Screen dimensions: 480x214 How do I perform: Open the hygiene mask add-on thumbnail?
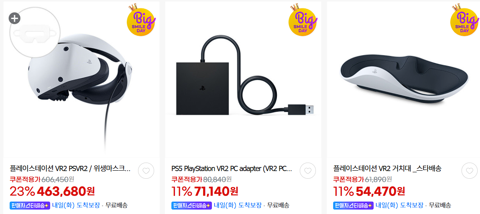click(33, 33)
